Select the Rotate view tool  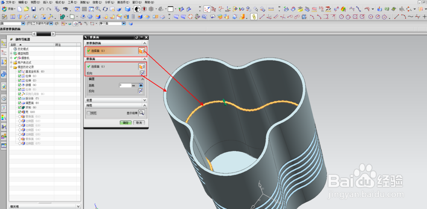click(x=105, y=9)
